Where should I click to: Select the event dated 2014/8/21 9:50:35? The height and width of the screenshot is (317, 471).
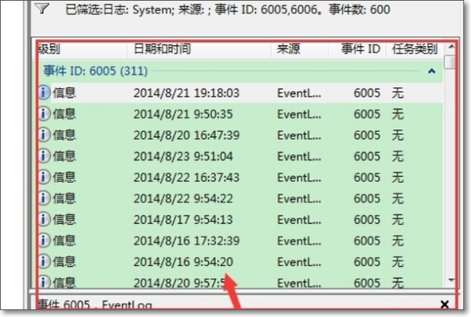240,114
